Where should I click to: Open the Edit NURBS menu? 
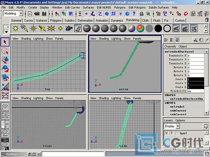(104, 7)
